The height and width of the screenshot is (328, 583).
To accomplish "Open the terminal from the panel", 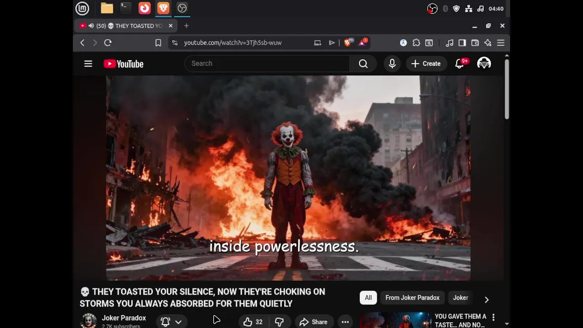I will pyautogui.click(x=125, y=8).
